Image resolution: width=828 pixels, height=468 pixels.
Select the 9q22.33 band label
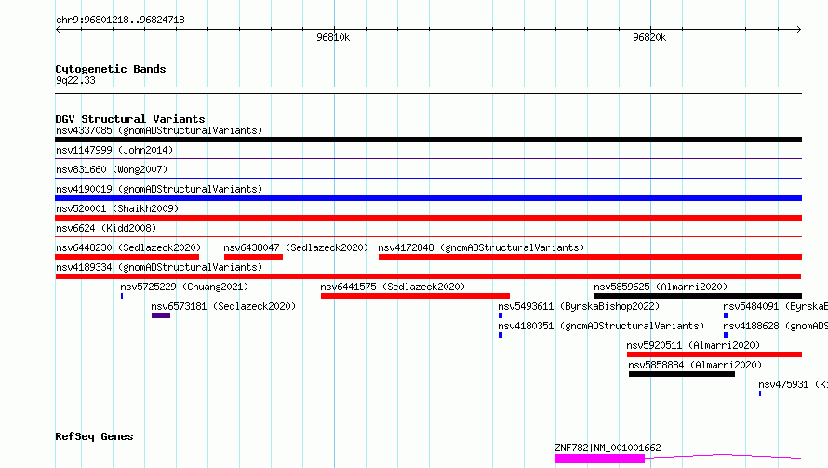[x=75, y=80]
